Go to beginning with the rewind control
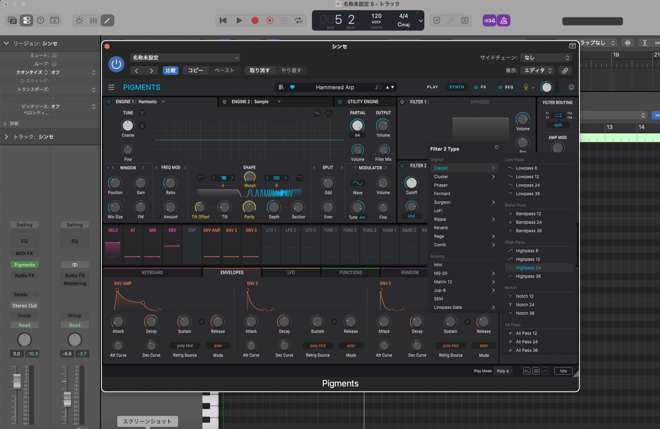Image resolution: width=660 pixels, height=429 pixels. pos(223,20)
